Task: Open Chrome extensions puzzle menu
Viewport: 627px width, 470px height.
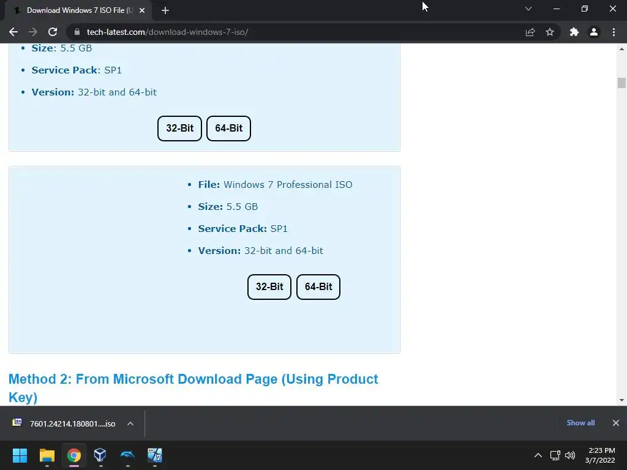Action: tap(574, 32)
